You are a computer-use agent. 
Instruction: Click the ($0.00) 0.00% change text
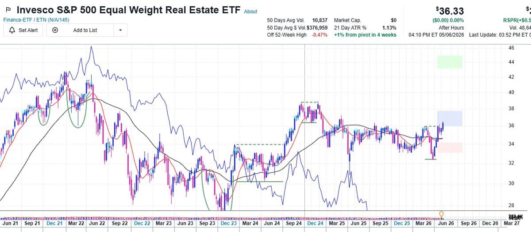448,20
